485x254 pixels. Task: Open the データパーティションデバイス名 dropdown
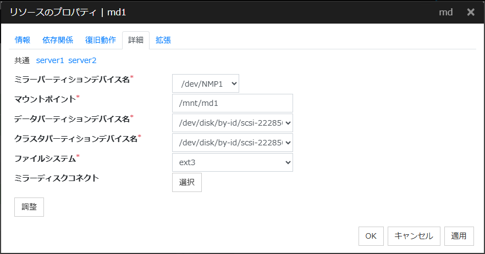[232, 123]
